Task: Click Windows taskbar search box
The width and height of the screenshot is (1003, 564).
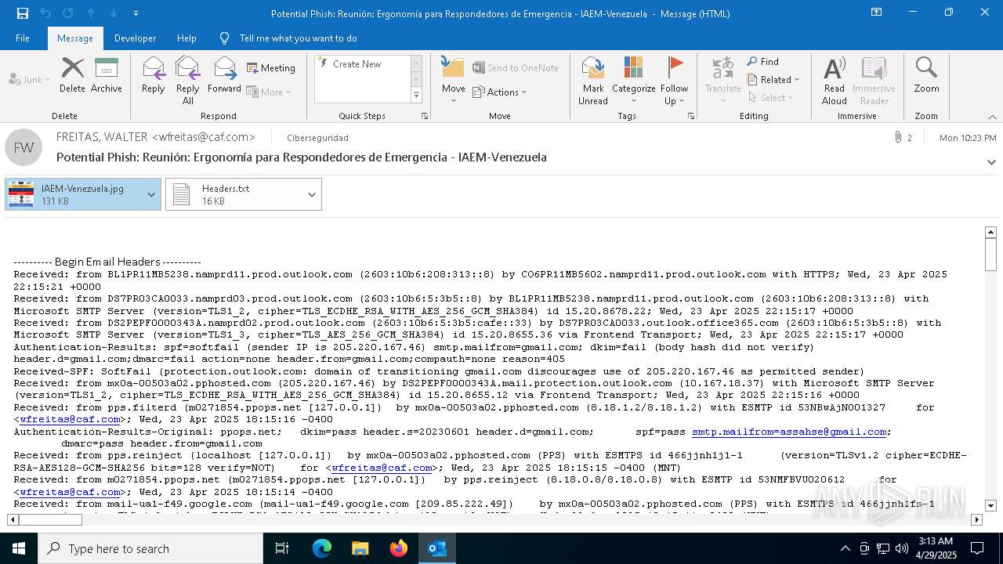Action: point(150,548)
